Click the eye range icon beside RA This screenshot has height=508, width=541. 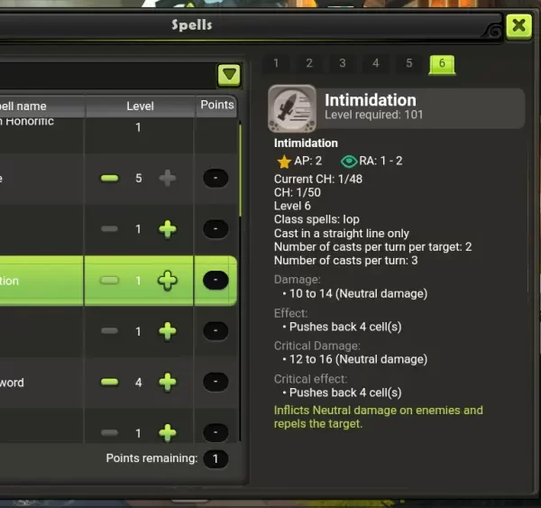coord(349,162)
